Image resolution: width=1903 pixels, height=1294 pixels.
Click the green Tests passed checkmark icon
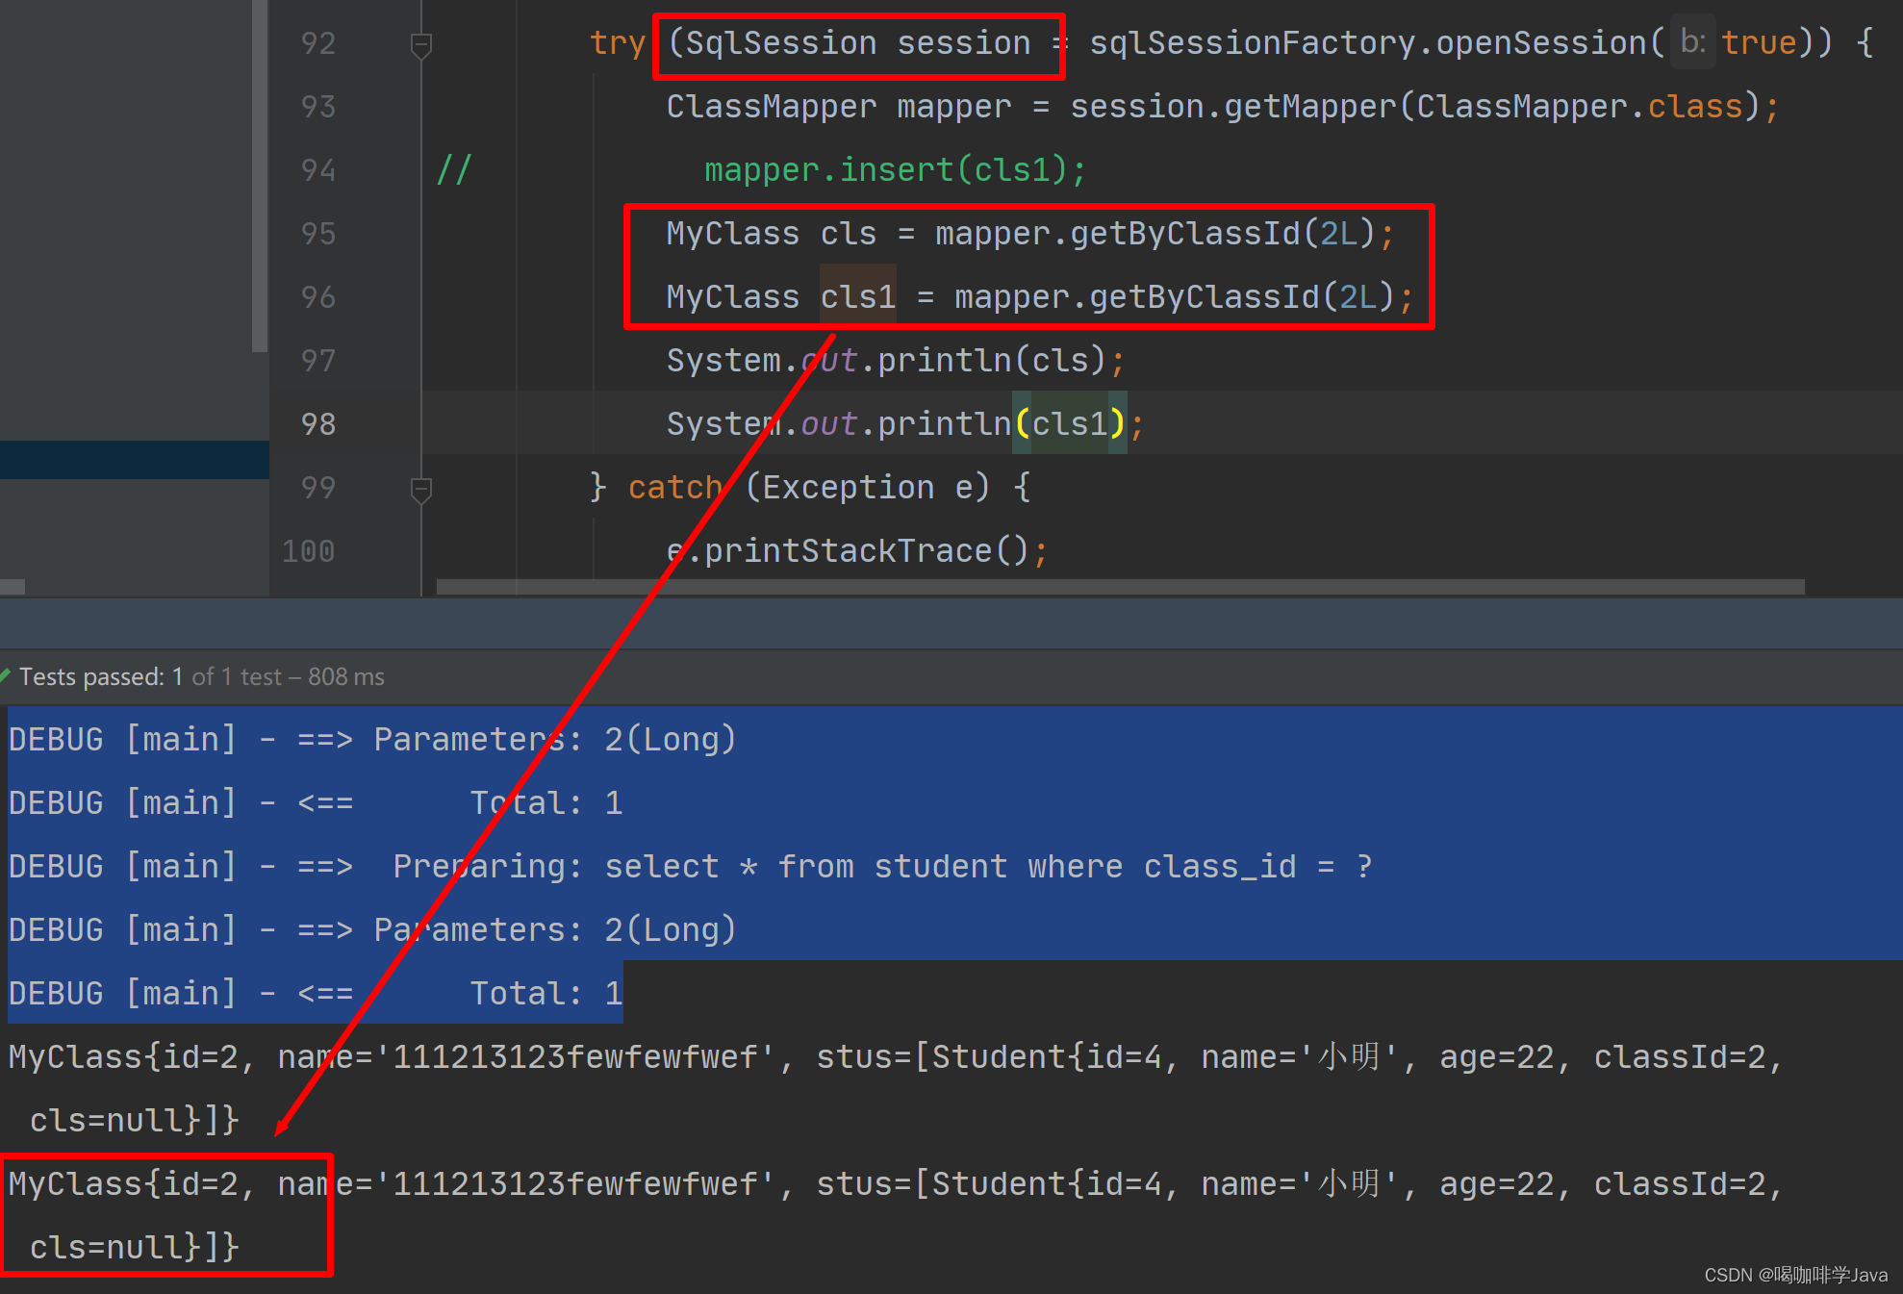tap(6, 676)
